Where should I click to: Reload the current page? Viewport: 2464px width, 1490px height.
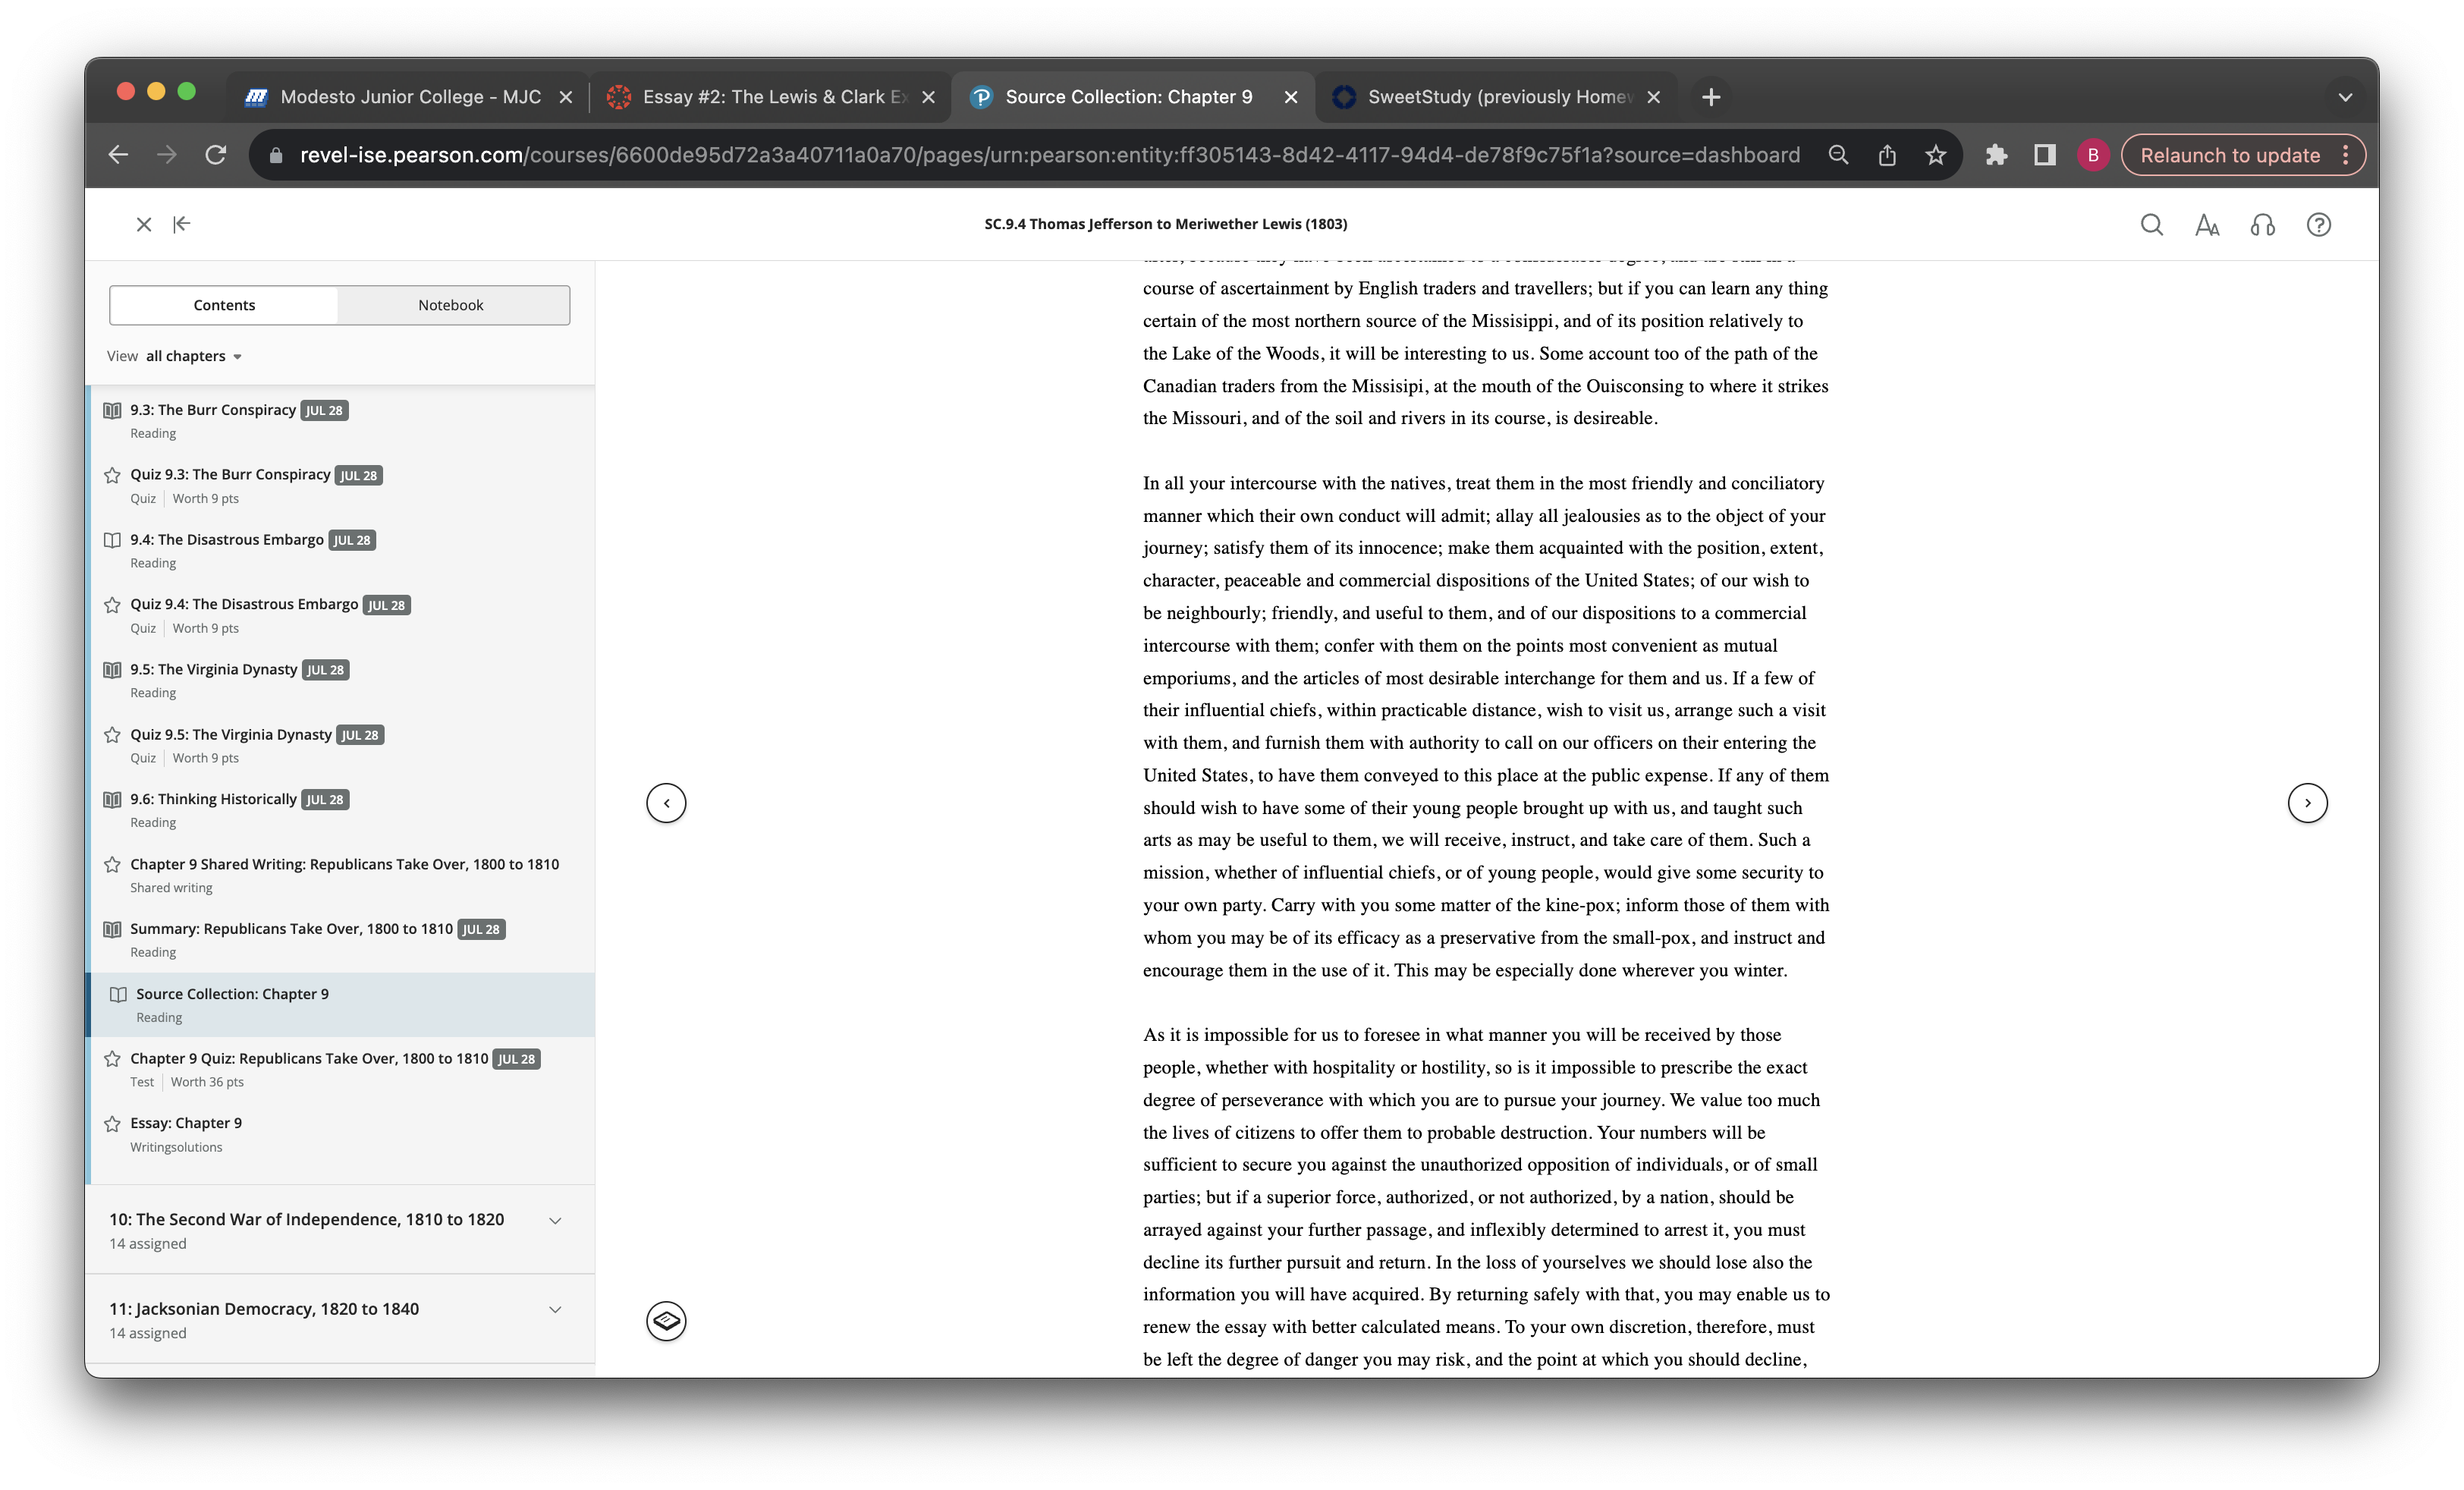click(x=216, y=155)
